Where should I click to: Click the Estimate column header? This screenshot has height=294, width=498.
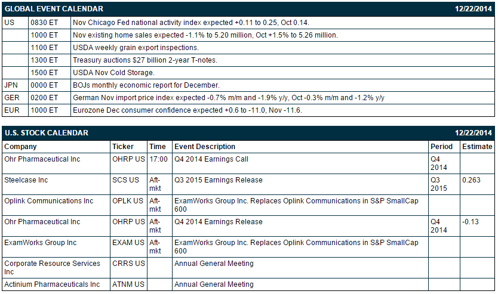click(x=477, y=147)
